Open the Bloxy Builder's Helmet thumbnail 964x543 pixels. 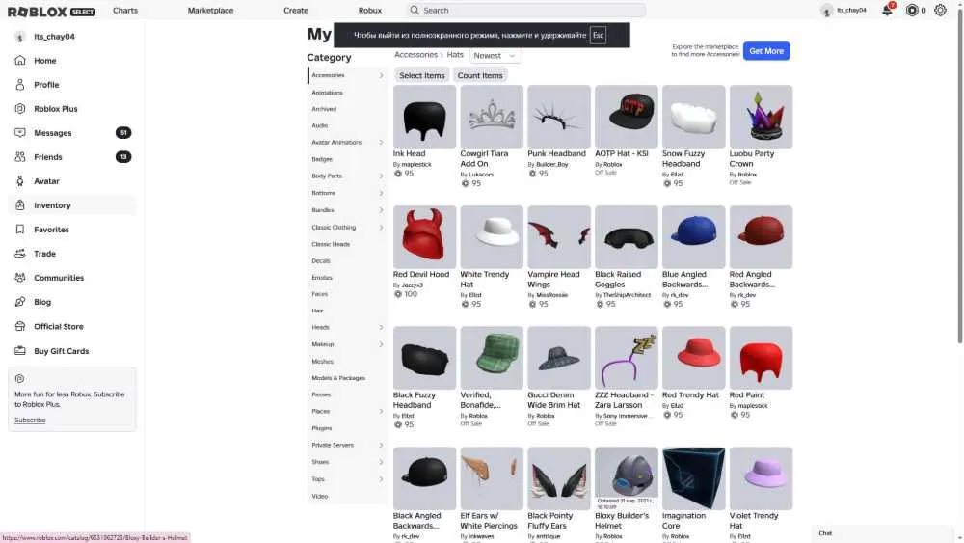pyautogui.click(x=627, y=477)
